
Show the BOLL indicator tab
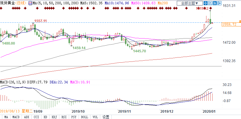pyautogui.click(x=84, y=117)
